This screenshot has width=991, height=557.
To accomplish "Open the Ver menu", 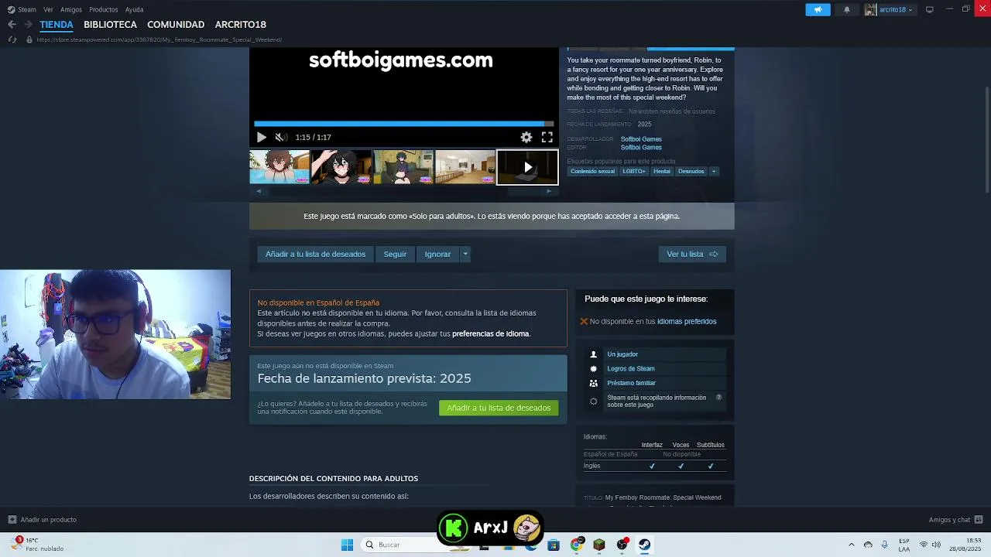I will click(48, 9).
